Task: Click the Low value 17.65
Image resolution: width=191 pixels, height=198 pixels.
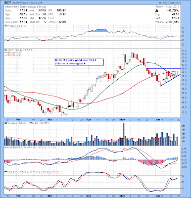Action: pyautogui.click(x=23, y=18)
